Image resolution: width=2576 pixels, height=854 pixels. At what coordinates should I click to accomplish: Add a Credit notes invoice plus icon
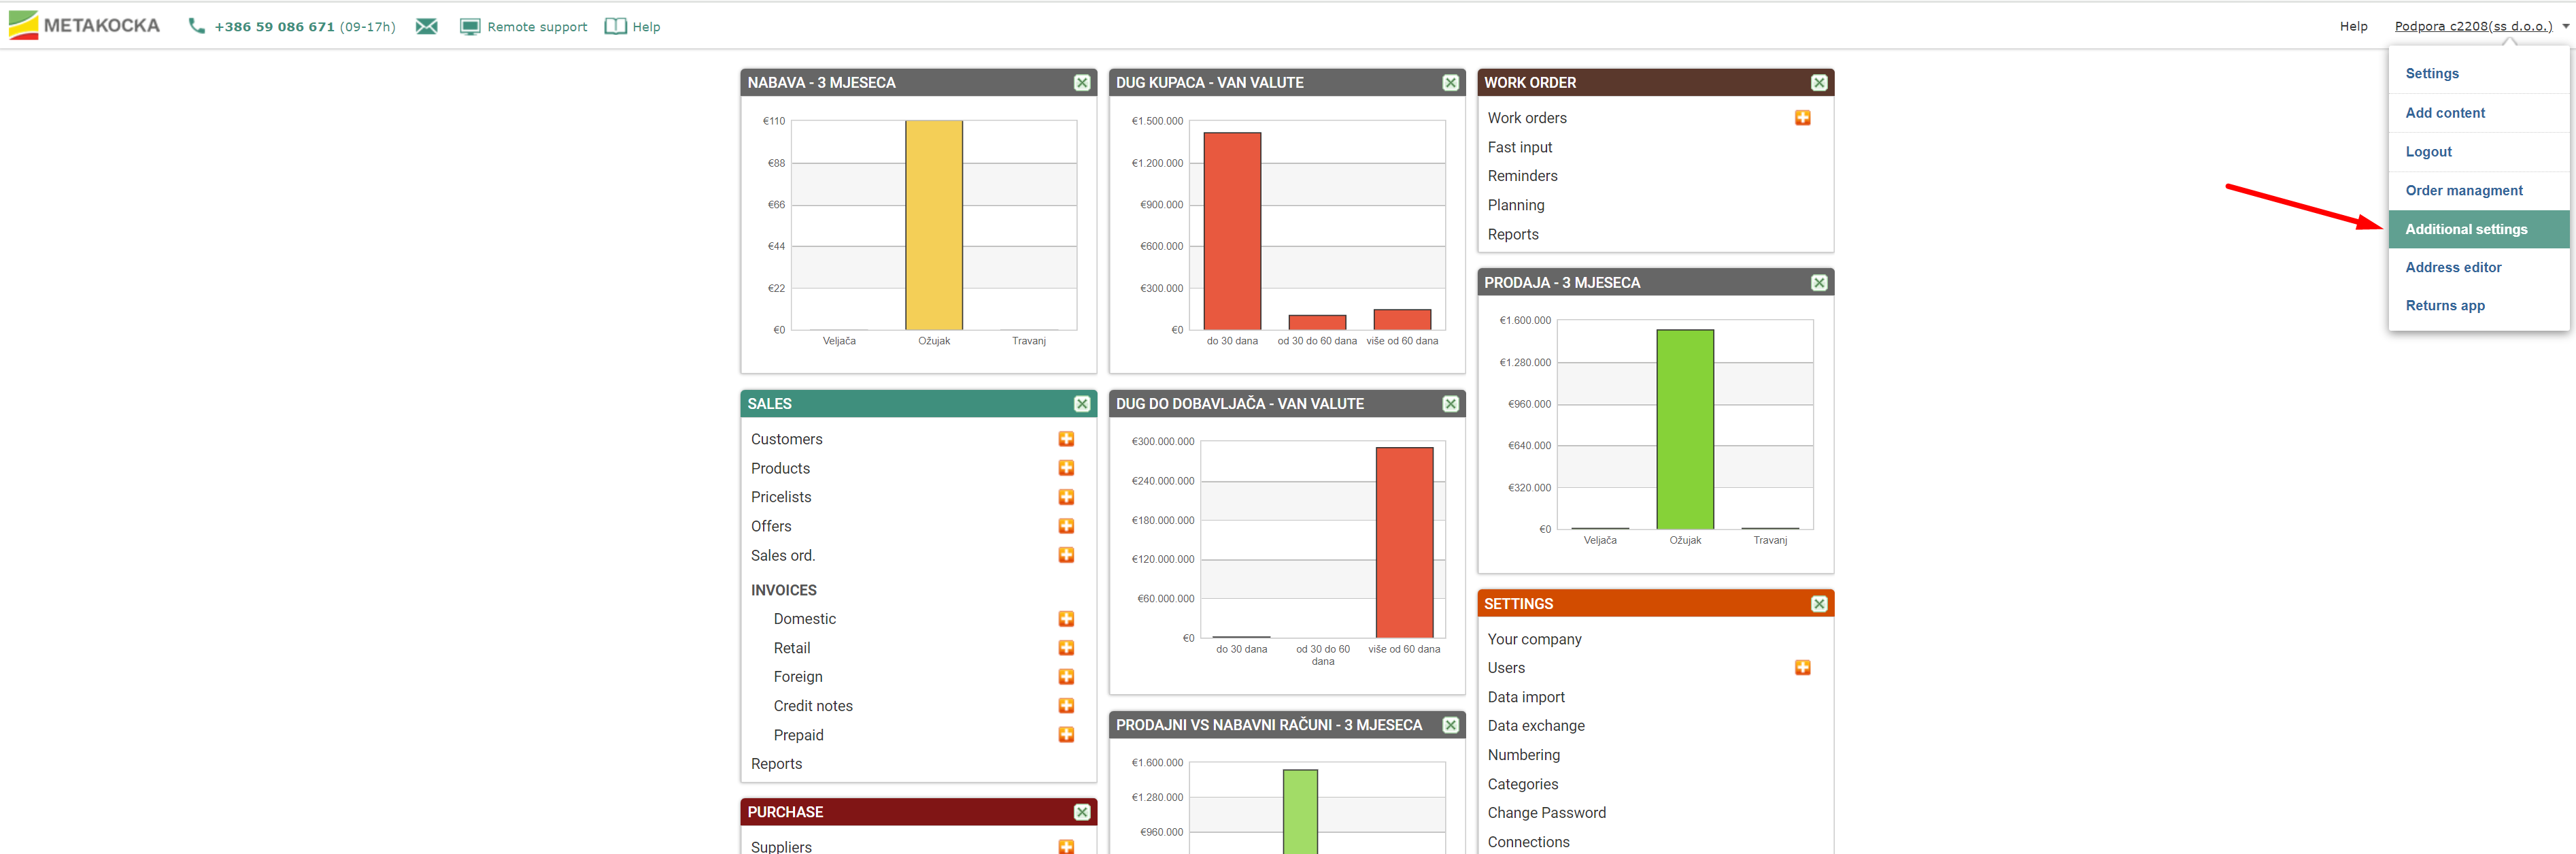click(1066, 706)
